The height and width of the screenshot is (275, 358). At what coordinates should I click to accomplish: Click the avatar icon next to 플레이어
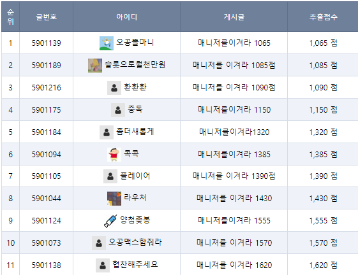[x=110, y=176]
